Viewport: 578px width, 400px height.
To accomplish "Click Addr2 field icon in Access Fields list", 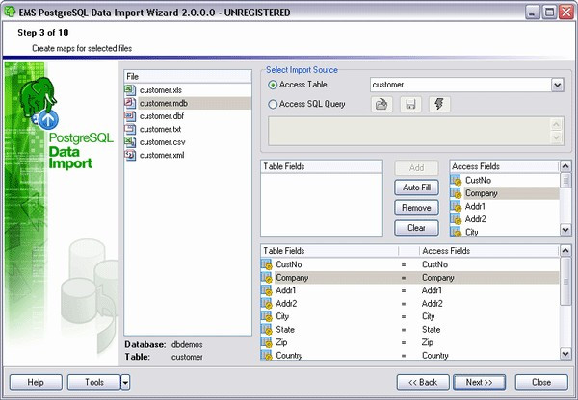I will click(456, 219).
